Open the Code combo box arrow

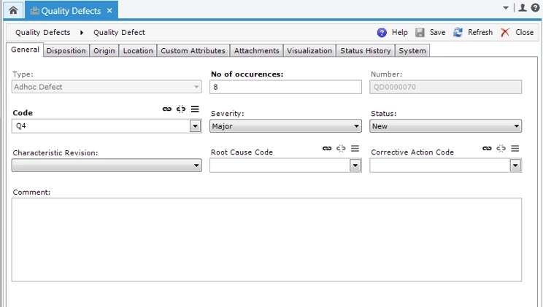[195, 126]
